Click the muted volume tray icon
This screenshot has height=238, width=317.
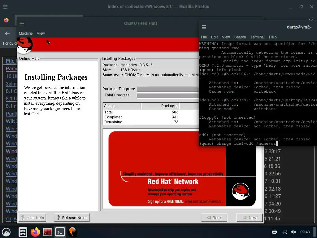(293, 232)
